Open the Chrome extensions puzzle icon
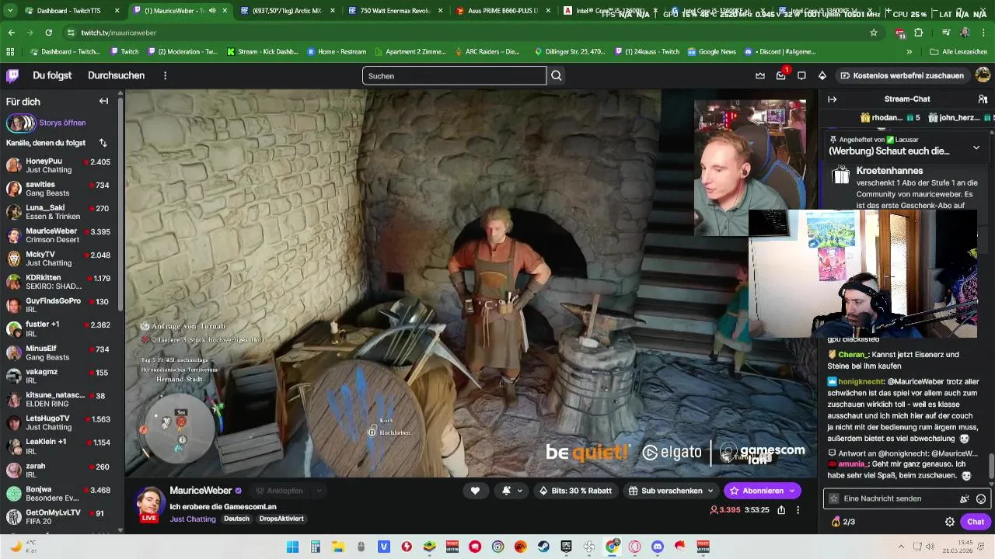 pos(919,33)
